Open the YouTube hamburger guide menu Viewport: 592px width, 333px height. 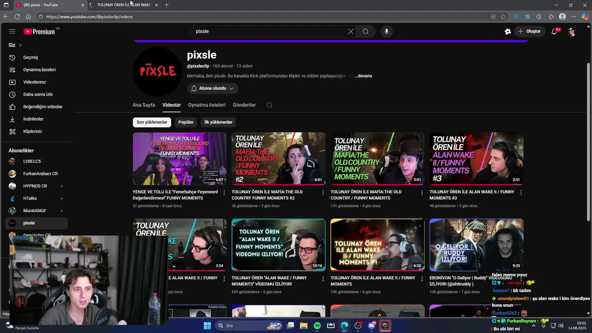pos(12,31)
